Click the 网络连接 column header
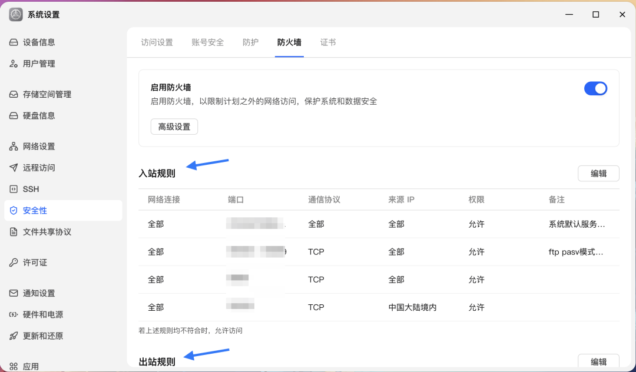Screen dimensions: 636x372 (164, 200)
